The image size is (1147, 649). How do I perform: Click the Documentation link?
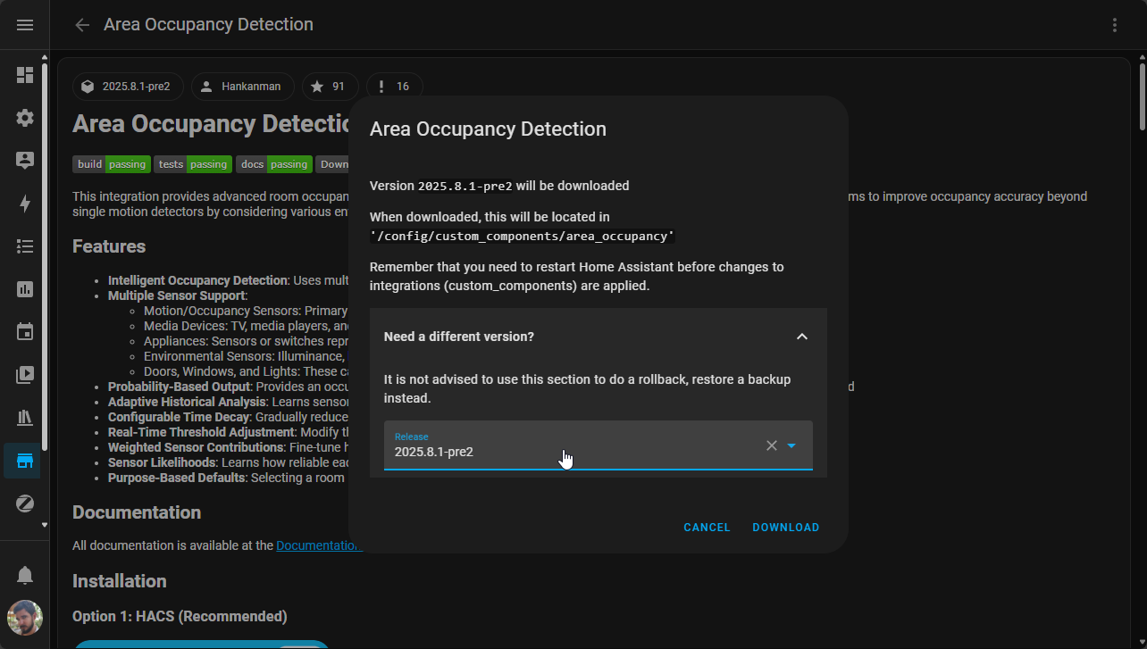point(317,545)
